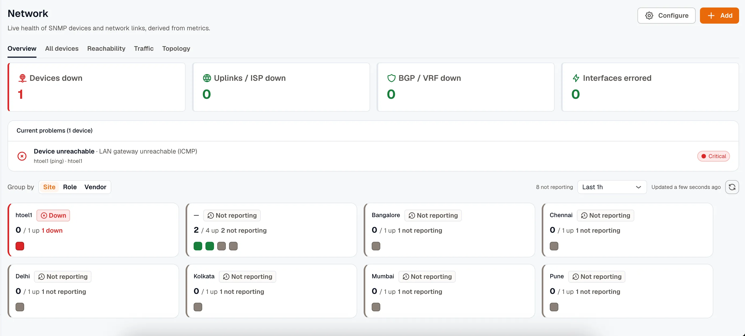Click the gray device square in Bangalore
The width and height of the screenshot is (745, 336).
pyautogui.click(x=376, y=246)
